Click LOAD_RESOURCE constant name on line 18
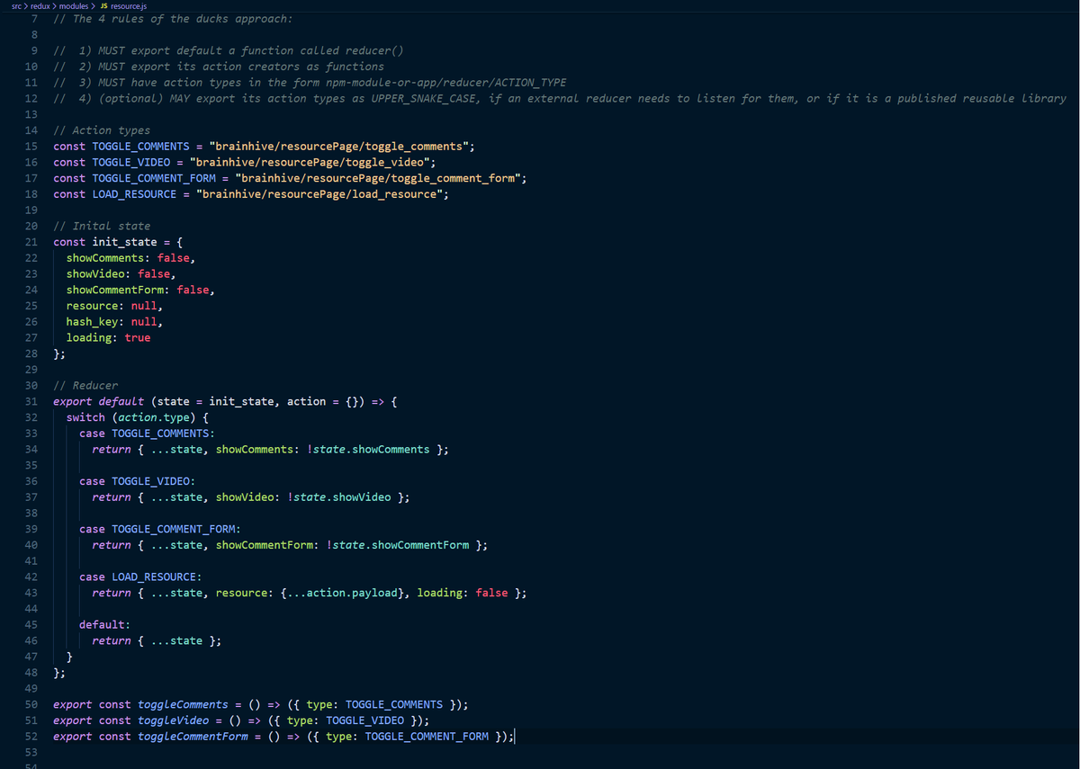Image resolution: width=1080 pixels, height=769 pixels. click(x=134, y=194)
